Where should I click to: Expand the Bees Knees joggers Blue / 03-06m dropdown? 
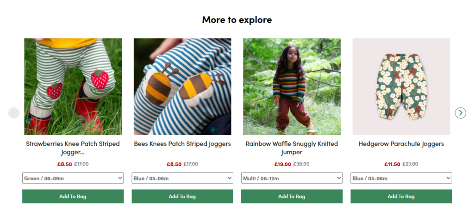click(x=182, y=178)
